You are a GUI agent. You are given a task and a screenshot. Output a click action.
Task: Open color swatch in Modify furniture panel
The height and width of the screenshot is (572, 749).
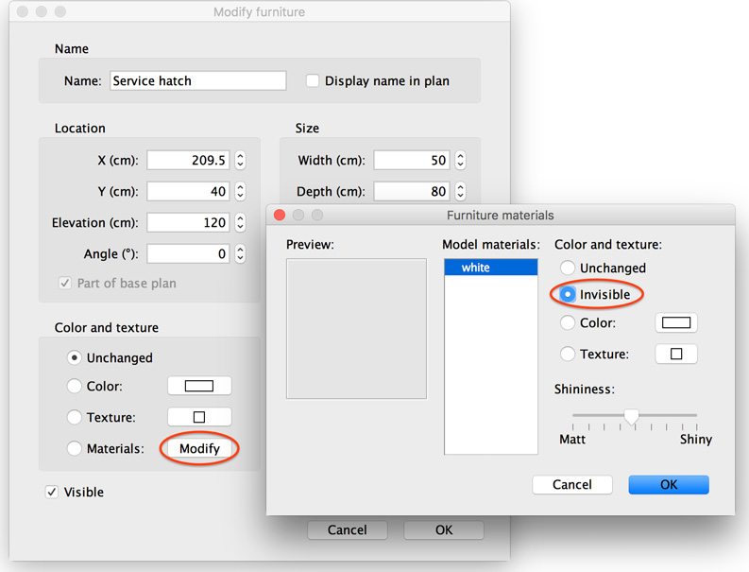199,386
